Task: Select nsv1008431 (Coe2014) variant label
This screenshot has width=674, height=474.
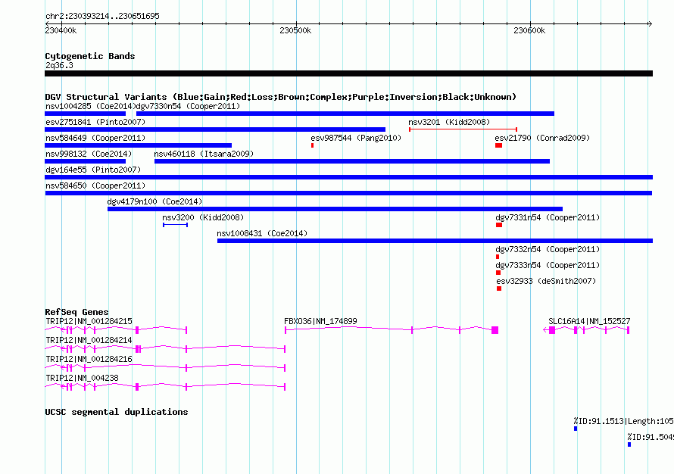Action: (262, 233)
